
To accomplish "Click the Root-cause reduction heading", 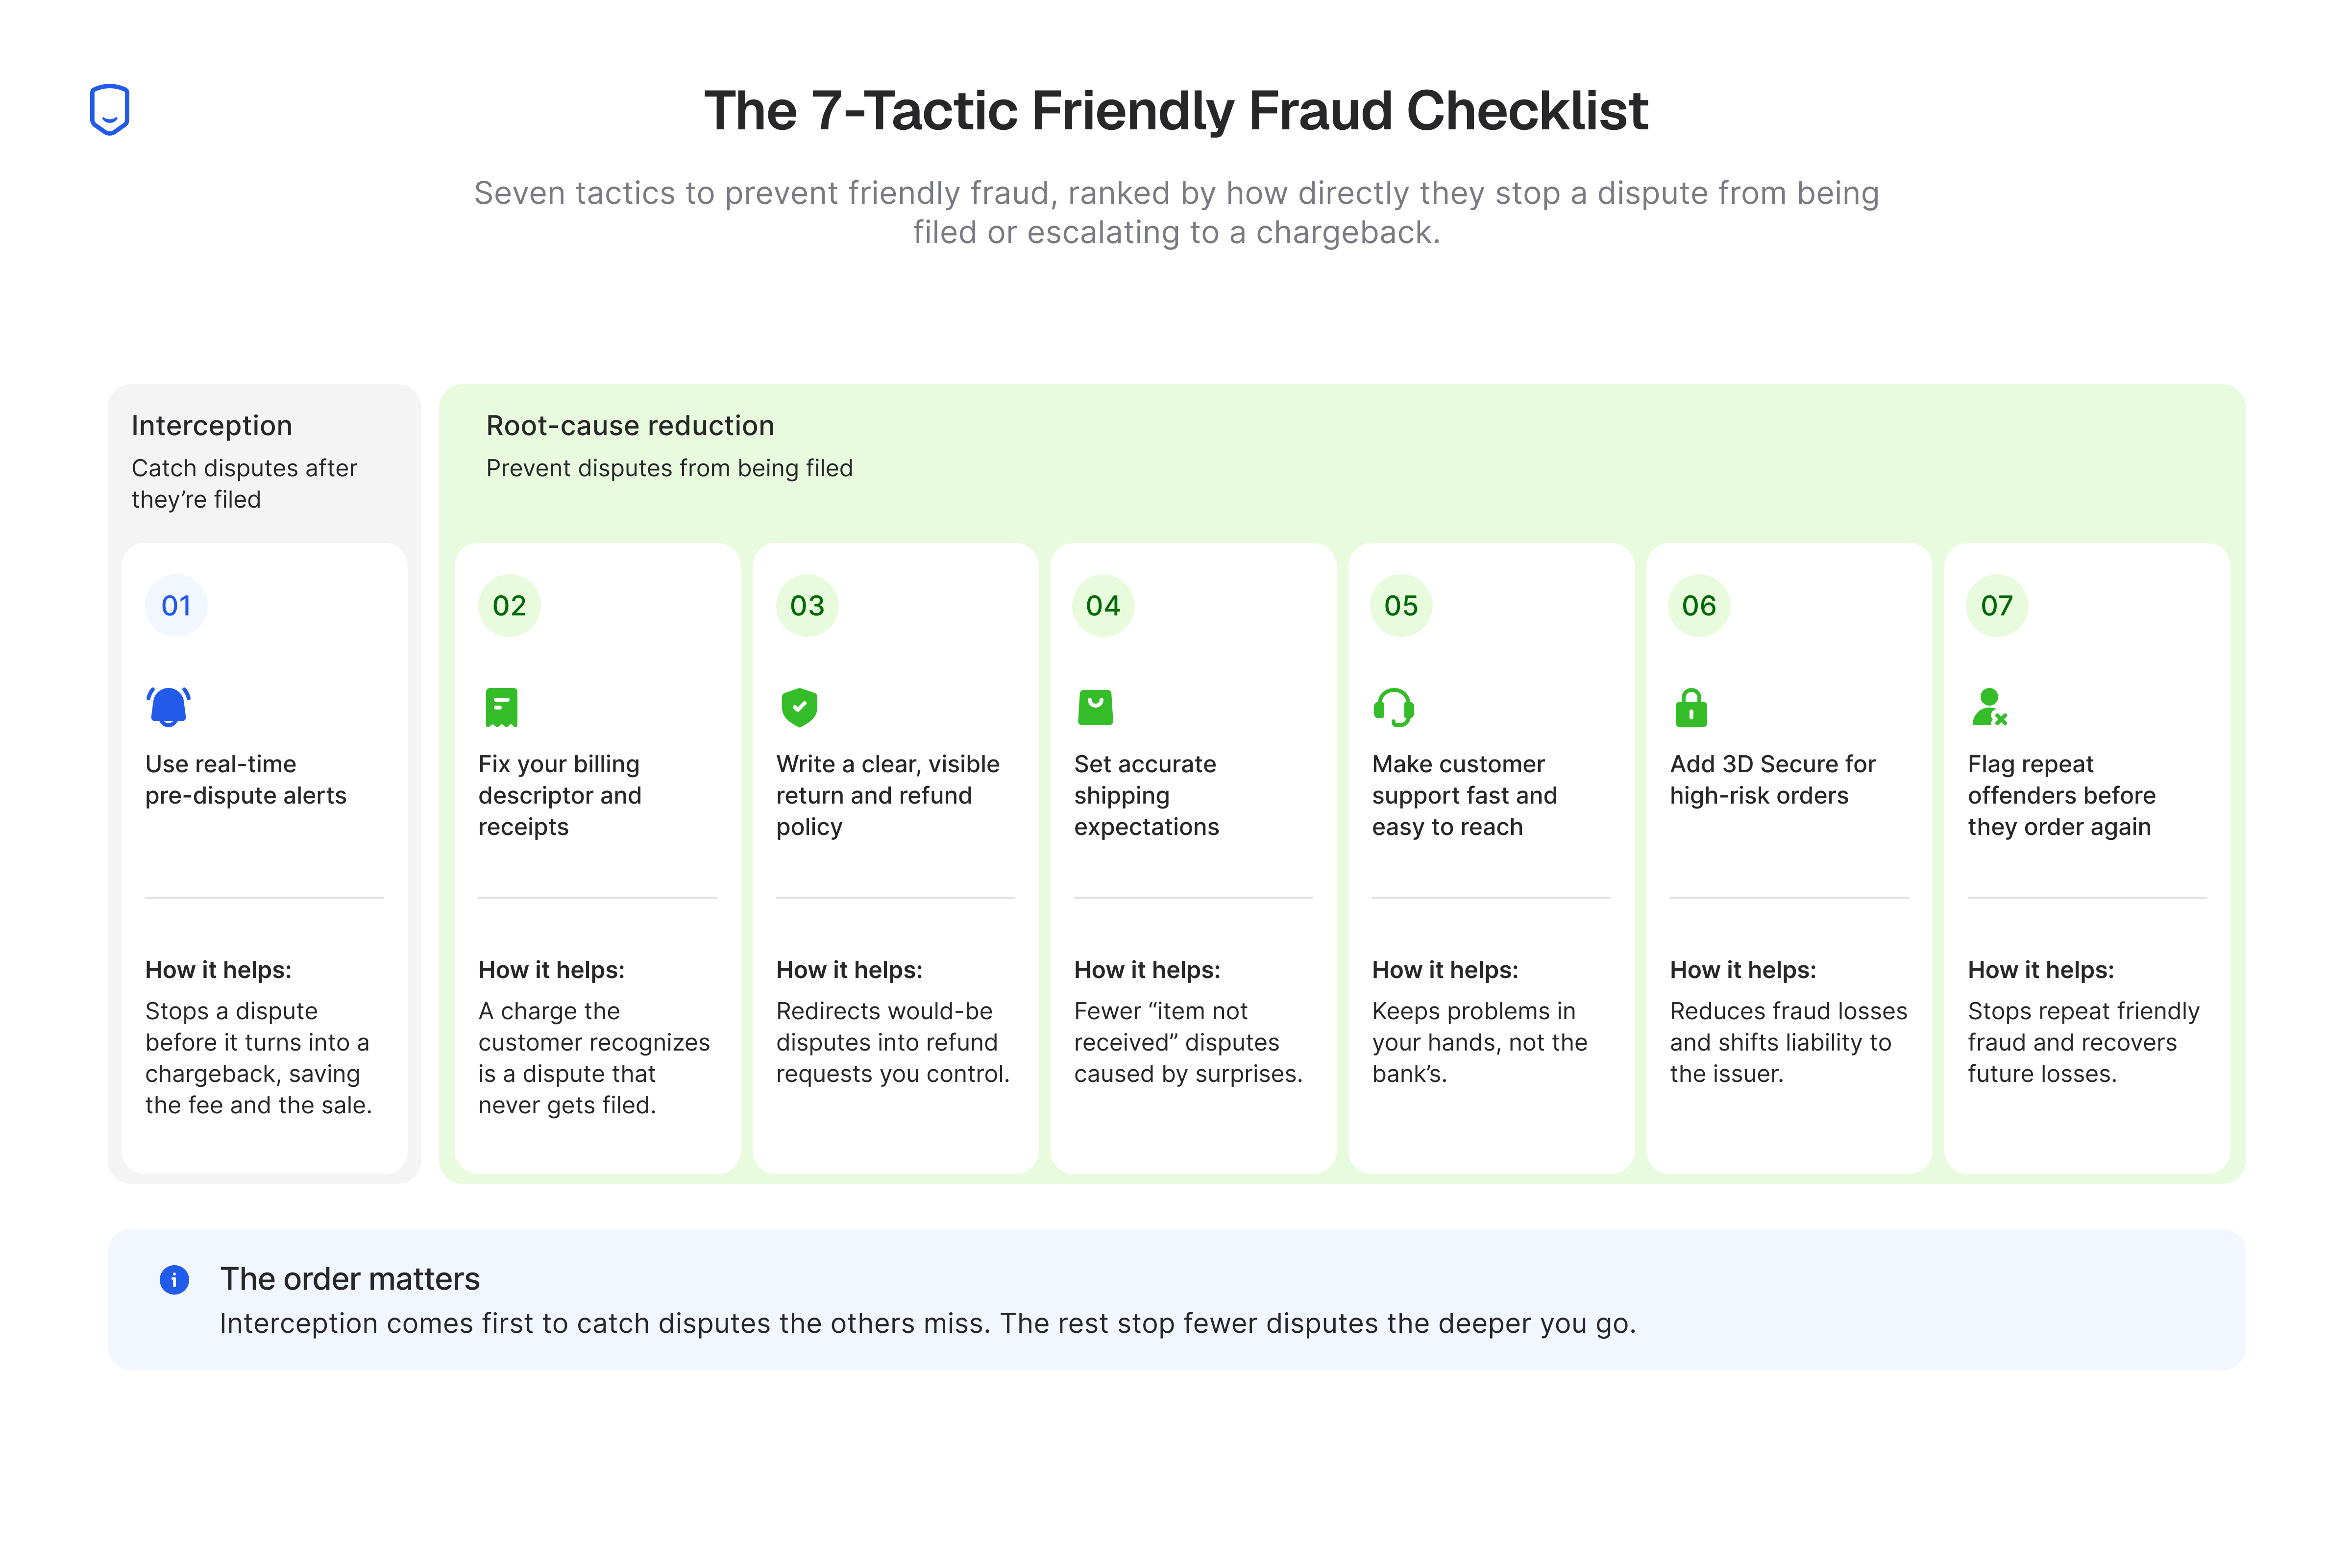I will click(x=630, y=425).
